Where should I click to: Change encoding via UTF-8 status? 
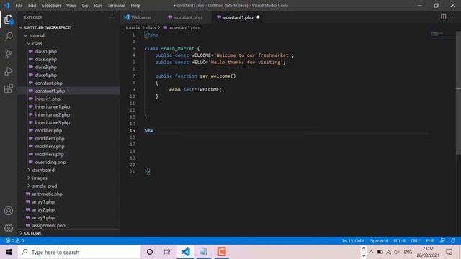[x=399, y=240]
